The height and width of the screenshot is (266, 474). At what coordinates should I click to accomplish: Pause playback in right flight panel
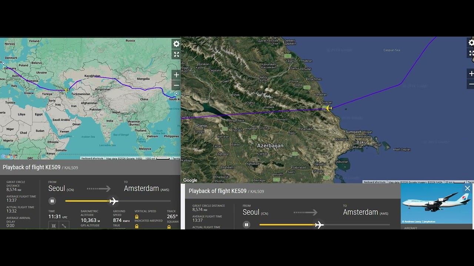tap(246, 225)
